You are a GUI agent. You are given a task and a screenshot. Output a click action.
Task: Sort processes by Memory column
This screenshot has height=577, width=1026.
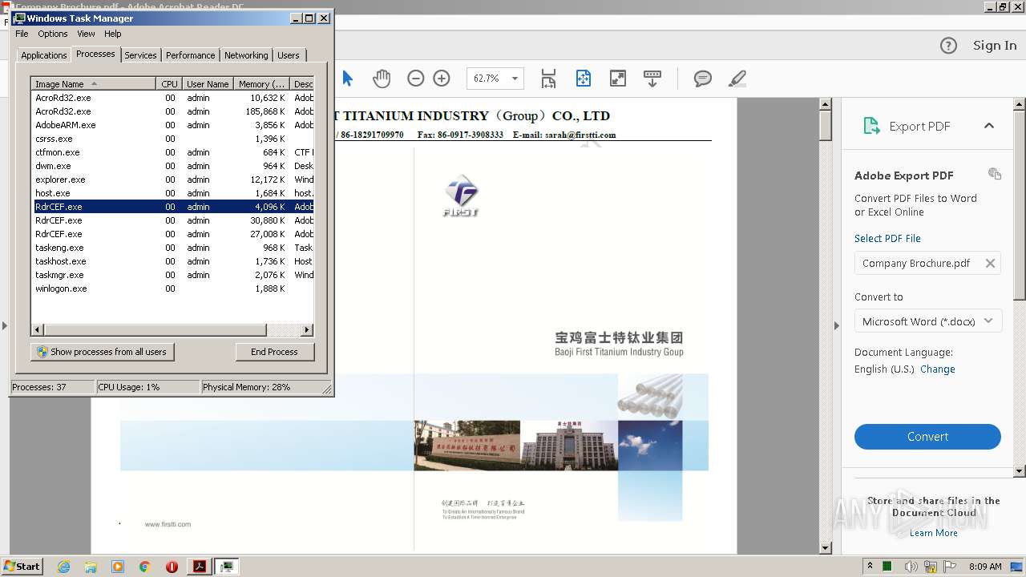click(x=262, y=83)
